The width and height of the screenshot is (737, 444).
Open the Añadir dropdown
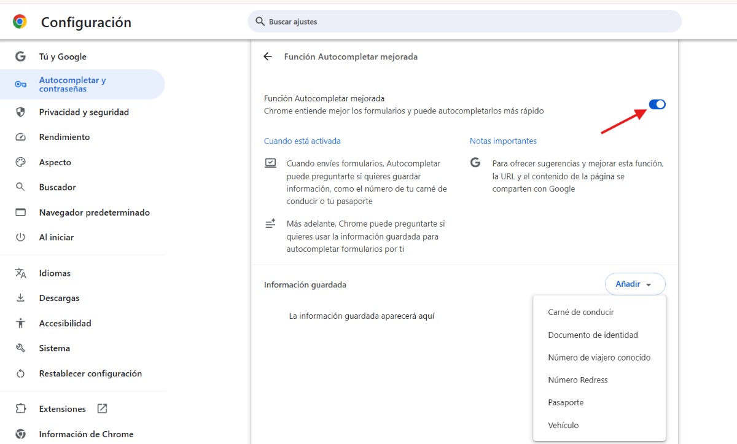click(x=635, y=284)
